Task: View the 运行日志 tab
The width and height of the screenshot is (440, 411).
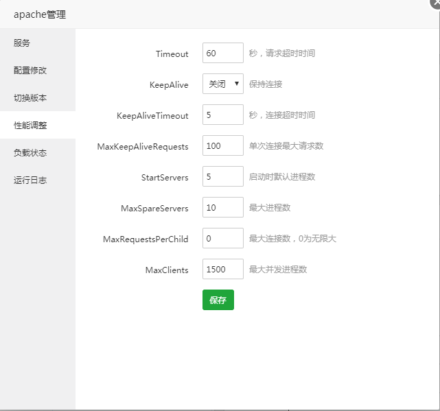Action: (x=38, y=180)
